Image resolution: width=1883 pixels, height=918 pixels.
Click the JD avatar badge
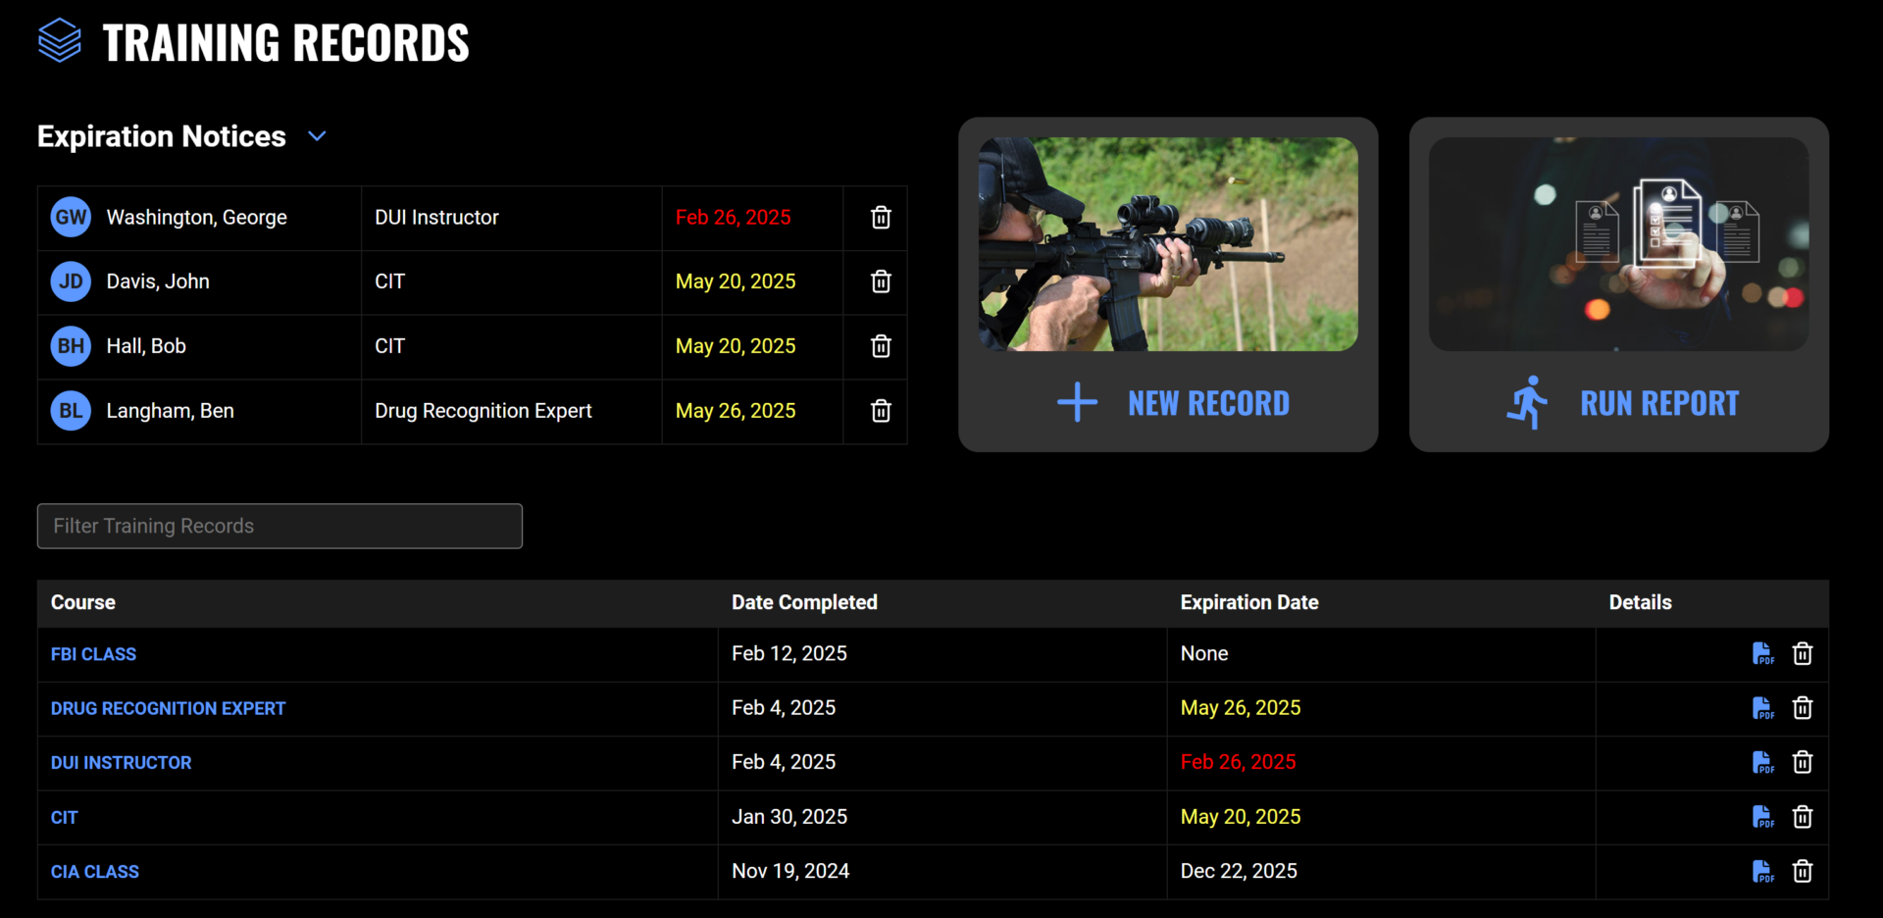71,281
